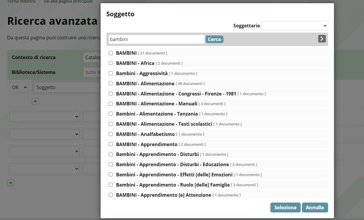Check BAMBINI - Alimentazione - Manuali

111,104
